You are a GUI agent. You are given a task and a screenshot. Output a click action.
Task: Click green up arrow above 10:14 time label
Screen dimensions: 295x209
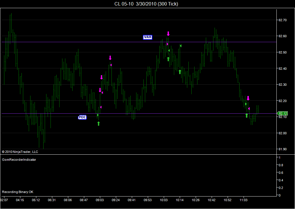coord(180,72)
